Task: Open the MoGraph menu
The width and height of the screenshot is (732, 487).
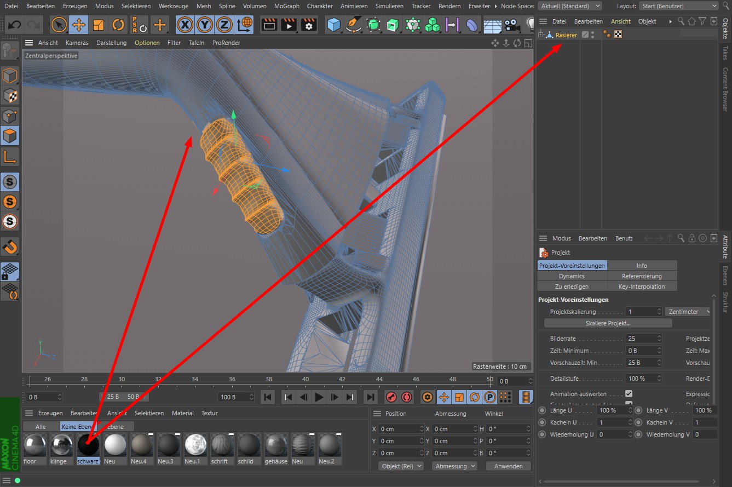Action: coord(287,6)
